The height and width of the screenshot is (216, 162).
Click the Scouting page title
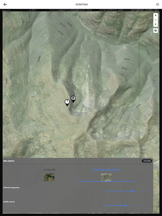(x=81, y=5)
